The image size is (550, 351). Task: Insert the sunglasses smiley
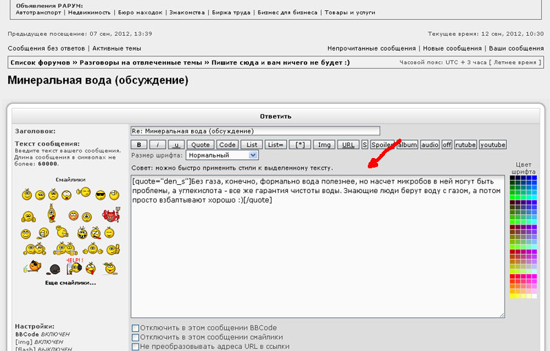point(100,196)
